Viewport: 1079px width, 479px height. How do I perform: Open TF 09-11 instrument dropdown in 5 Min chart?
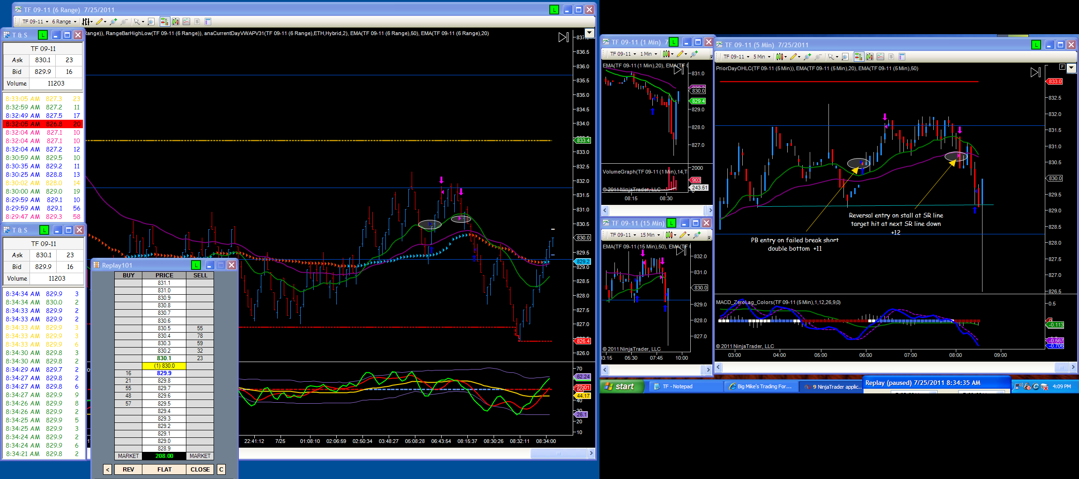coord(737,57)
